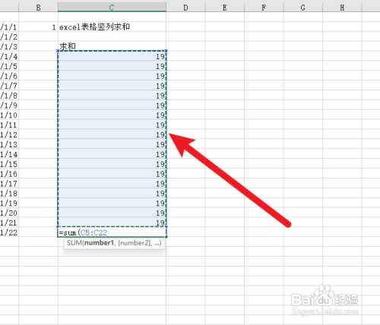This screenshot has height=325, width=380.
Task: Select the 19 cell in the /1/4 row
Action: [112, 56]
